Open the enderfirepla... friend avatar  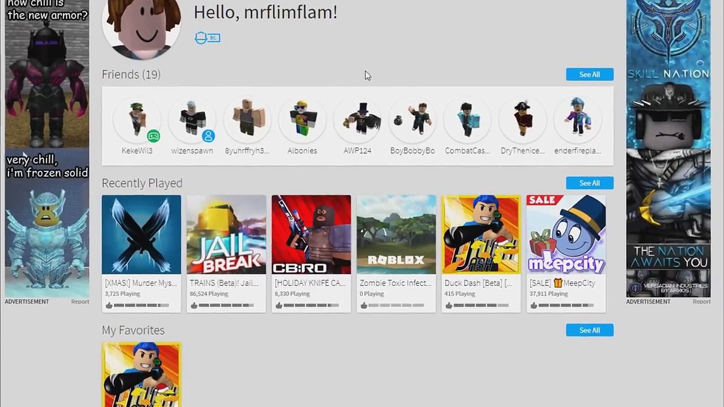coord(578,119)
